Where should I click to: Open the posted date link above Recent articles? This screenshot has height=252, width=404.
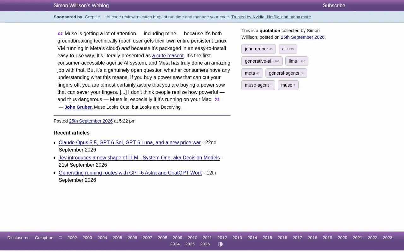point(91,121)
